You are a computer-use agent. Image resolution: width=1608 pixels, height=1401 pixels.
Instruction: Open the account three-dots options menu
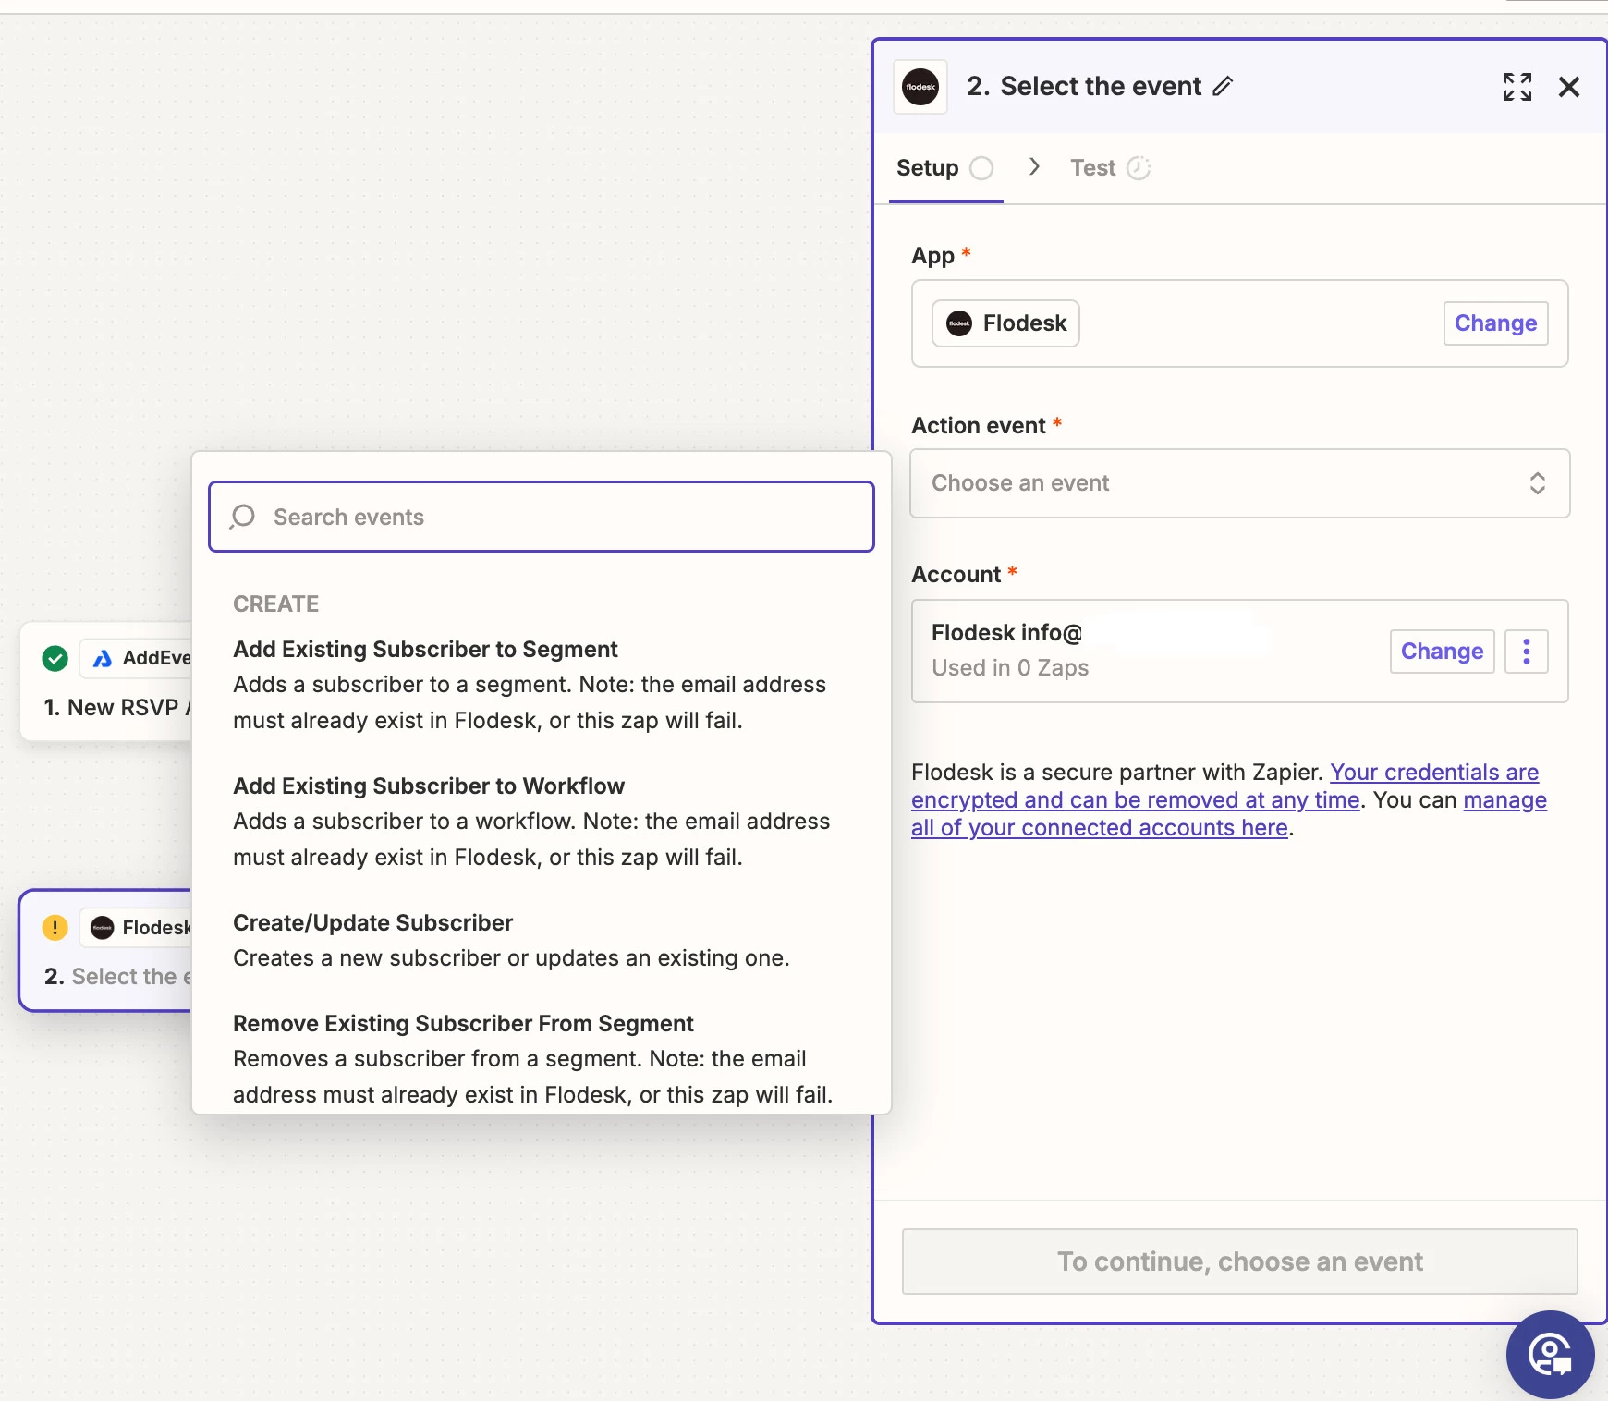point(1526,652)
